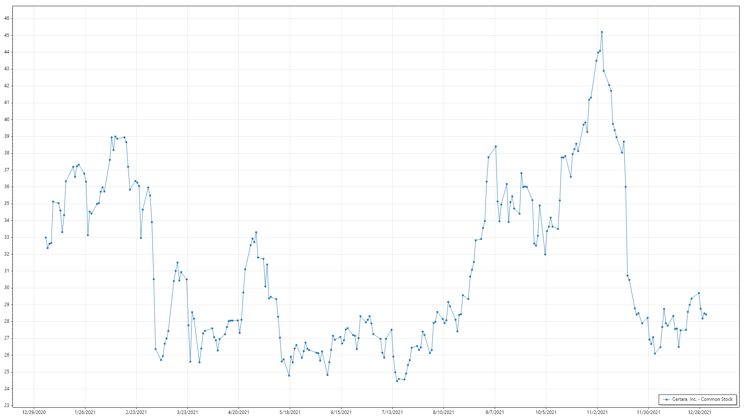
Task: Click the early September peak data point
Action: [496, 147]
